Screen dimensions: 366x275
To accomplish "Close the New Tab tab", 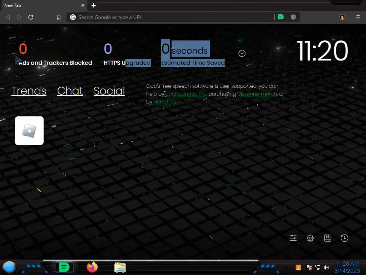I will click(x=83, y=5).
